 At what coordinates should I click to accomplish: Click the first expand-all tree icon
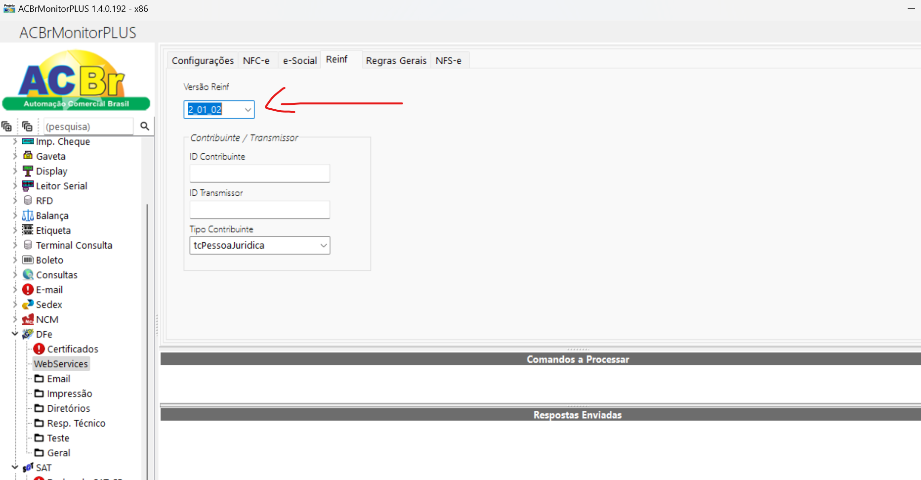pyautogui.click(x=6, y=126)
